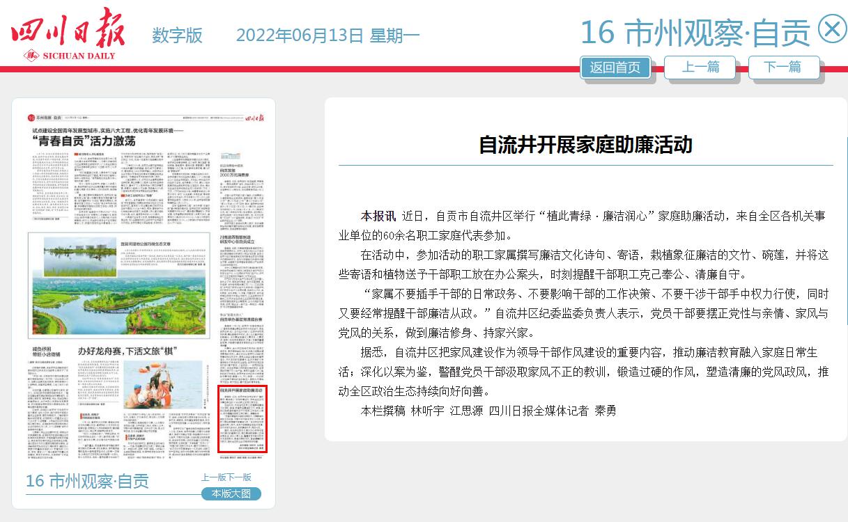Go back with the 返回首页 button

(x=615, y=68)
